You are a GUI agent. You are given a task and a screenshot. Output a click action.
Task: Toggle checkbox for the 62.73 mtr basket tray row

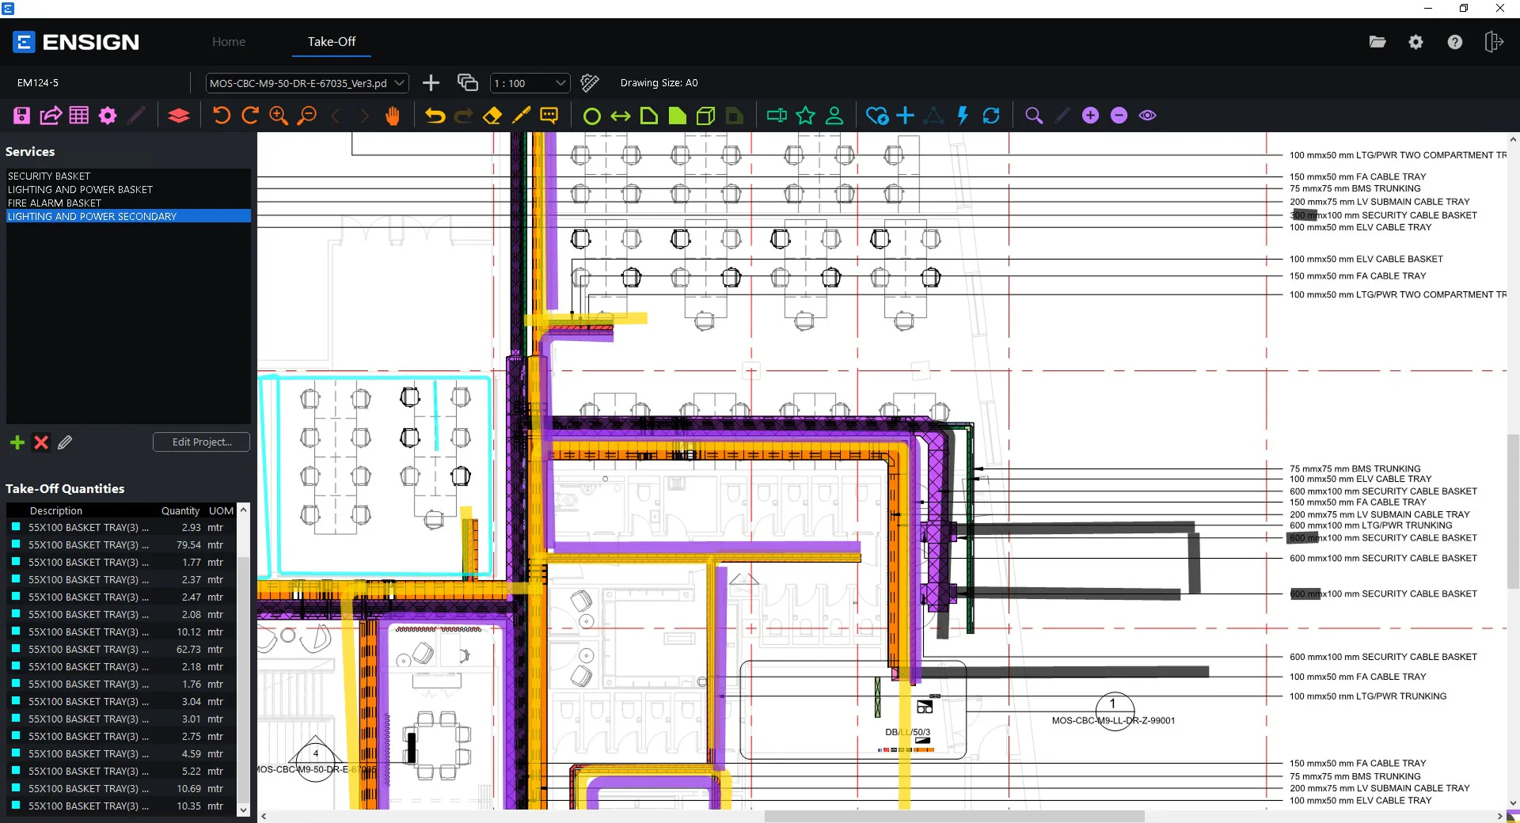(15, 649)
